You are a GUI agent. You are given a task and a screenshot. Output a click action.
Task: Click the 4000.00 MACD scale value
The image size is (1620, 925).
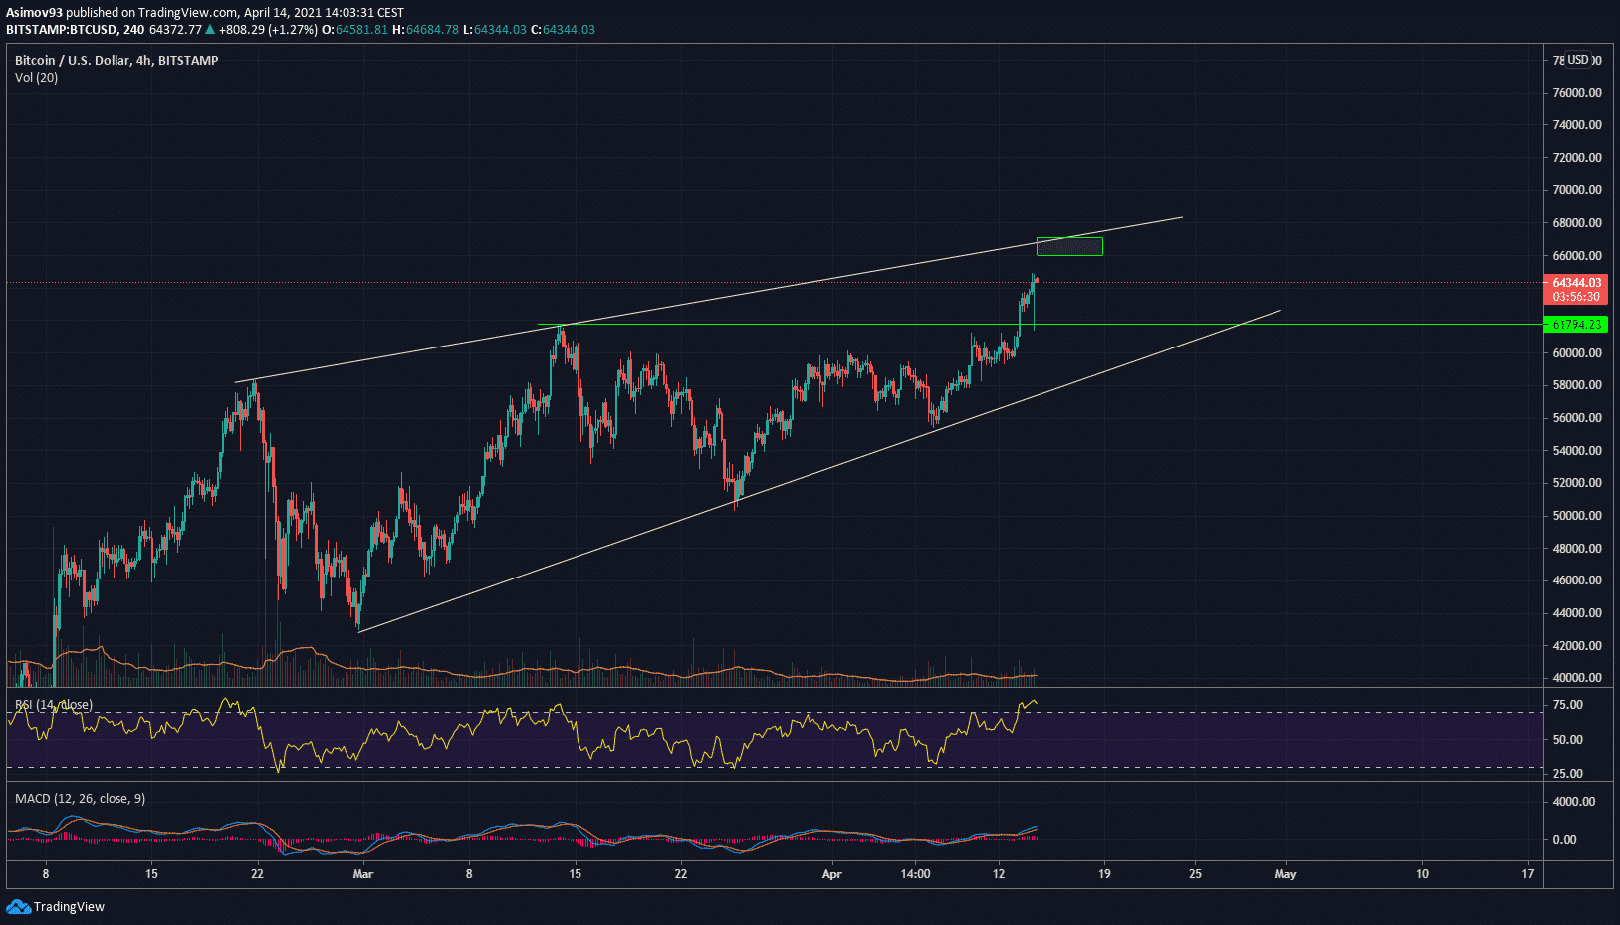pos(1573,802)
